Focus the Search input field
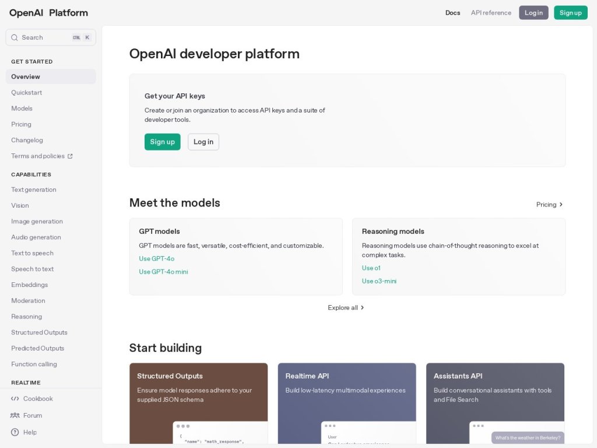The image size is (597, 448). pos(51,37)
